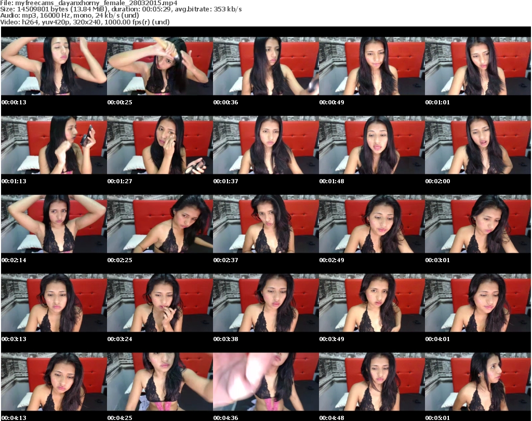Click the timestamp text 00:00:13

[x=14, y=102]
